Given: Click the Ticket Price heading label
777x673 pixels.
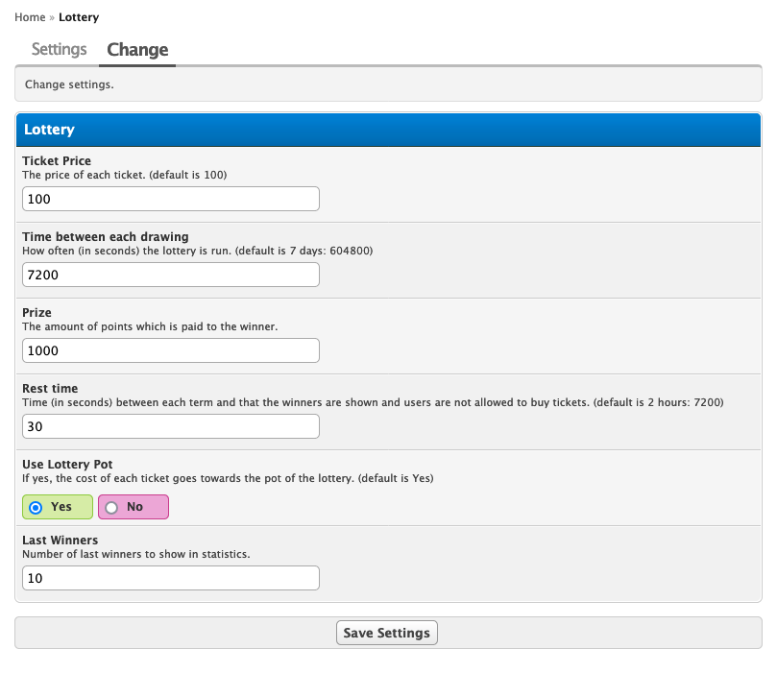Looking at the screenshot, I should click(57, 160).
